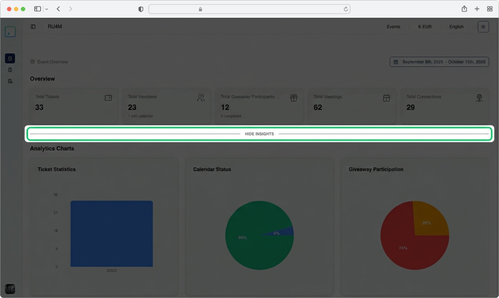Open the € EUR currency selector
The height and width of the screenshot is (298, 499).
pos(425,27)
